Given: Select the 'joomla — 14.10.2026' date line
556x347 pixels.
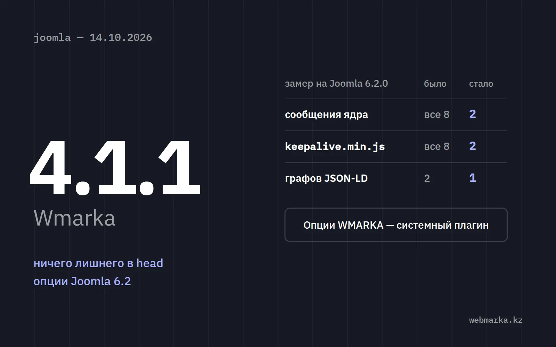Looking at the screenshot, I should point(93,37).
